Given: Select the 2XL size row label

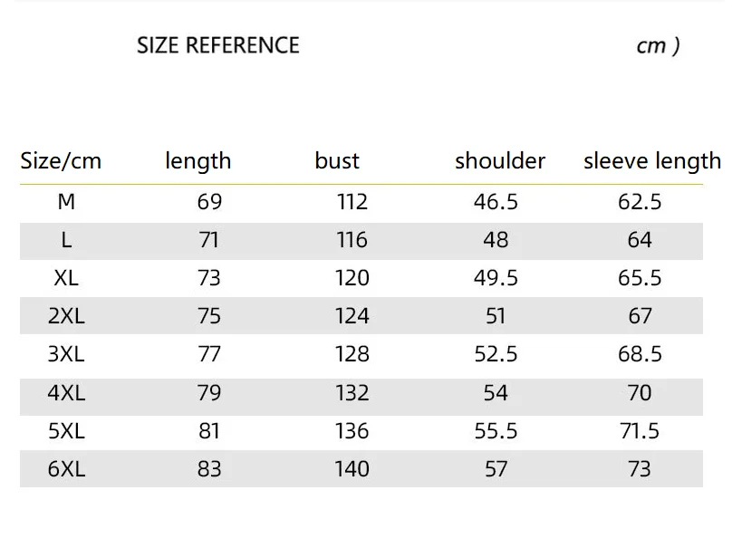Looking at the screenshot, I should click(66, 315).
